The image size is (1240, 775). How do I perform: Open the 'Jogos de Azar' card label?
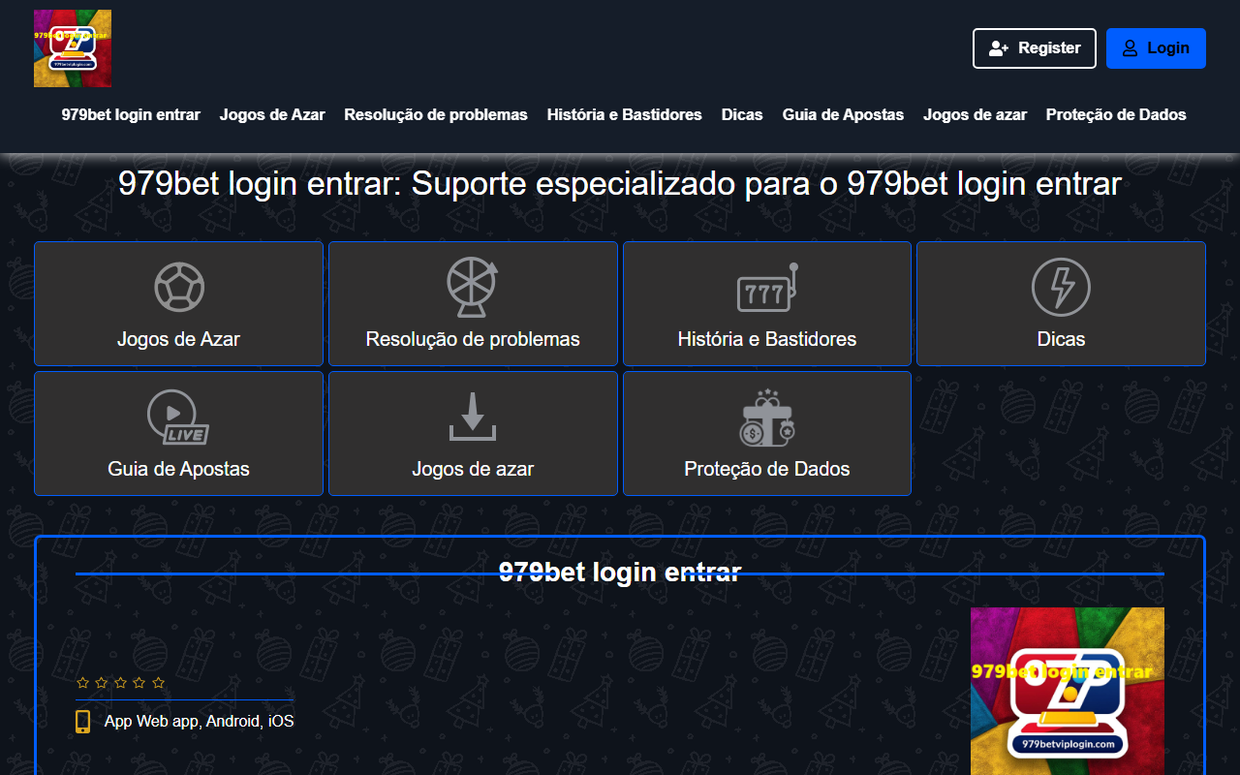(178, 339)
